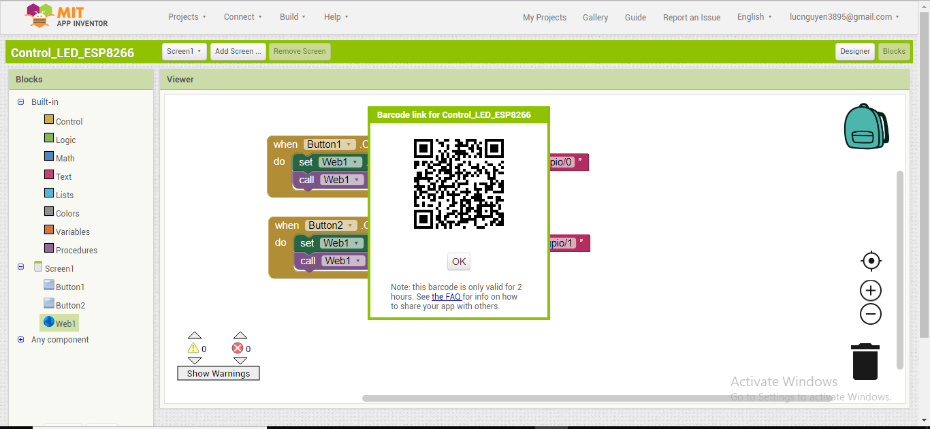The width and height of the screenshot is (930, 429).
Task: Open Web1 dropdown in first set block
Action: pos(342,162)
